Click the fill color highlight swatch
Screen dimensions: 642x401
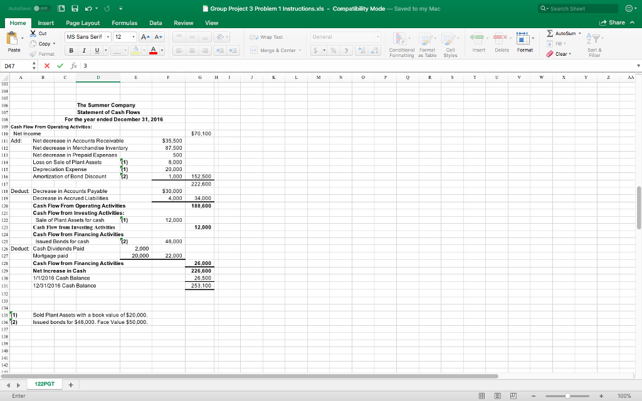pyautogui.click(x=135, y=50)
